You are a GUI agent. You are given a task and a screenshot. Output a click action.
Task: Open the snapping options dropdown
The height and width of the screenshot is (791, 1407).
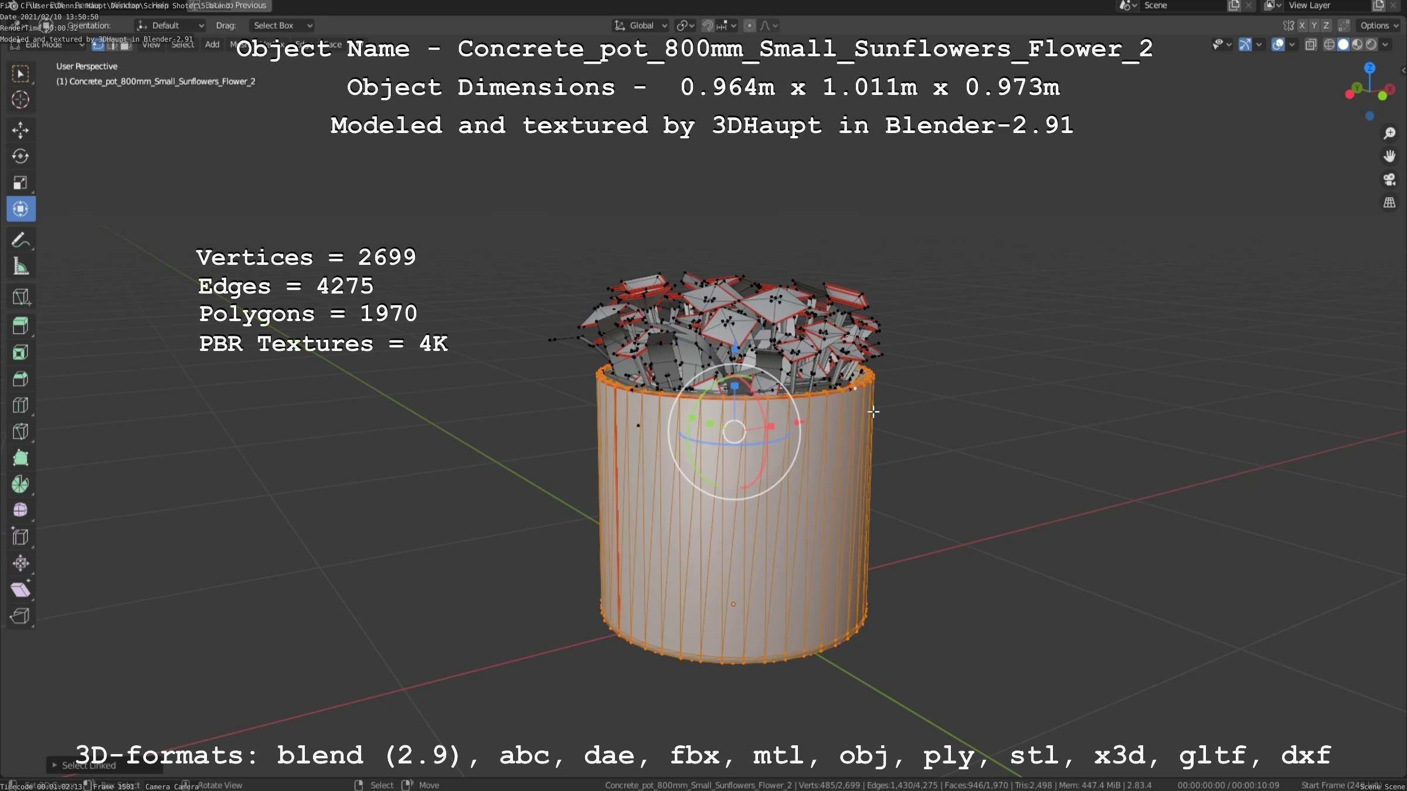click(x=726, y=26)
